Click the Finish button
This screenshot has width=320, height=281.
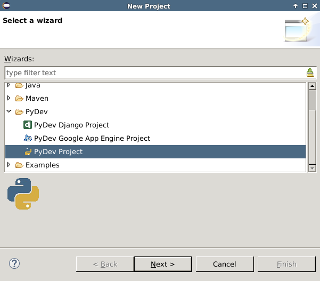(x=286, y=264)
